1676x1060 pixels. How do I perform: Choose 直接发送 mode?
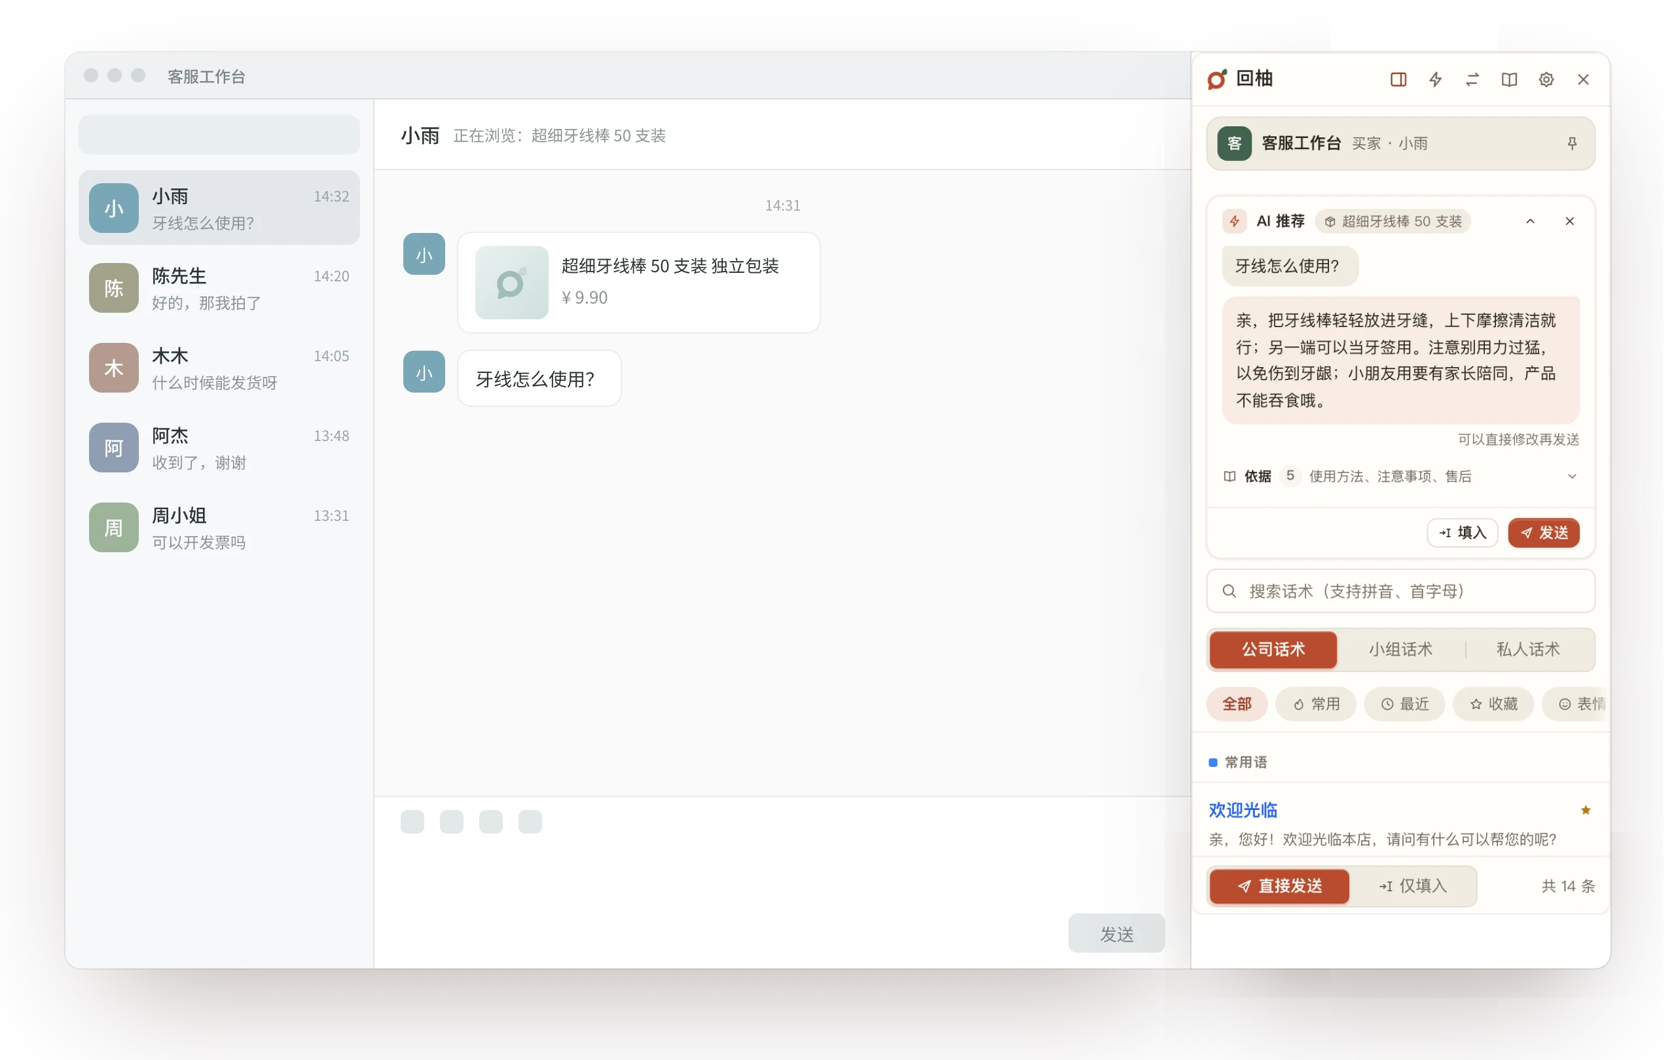(x=1279, y=886)
